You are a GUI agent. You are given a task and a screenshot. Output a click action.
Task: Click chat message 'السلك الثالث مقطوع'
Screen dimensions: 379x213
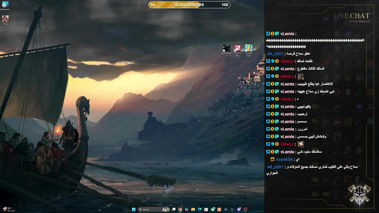tap(311, 69)
